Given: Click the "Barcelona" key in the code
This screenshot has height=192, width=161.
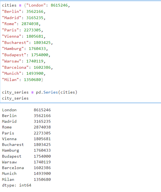Looking at the screenshot, I should (x=15, y=67).
